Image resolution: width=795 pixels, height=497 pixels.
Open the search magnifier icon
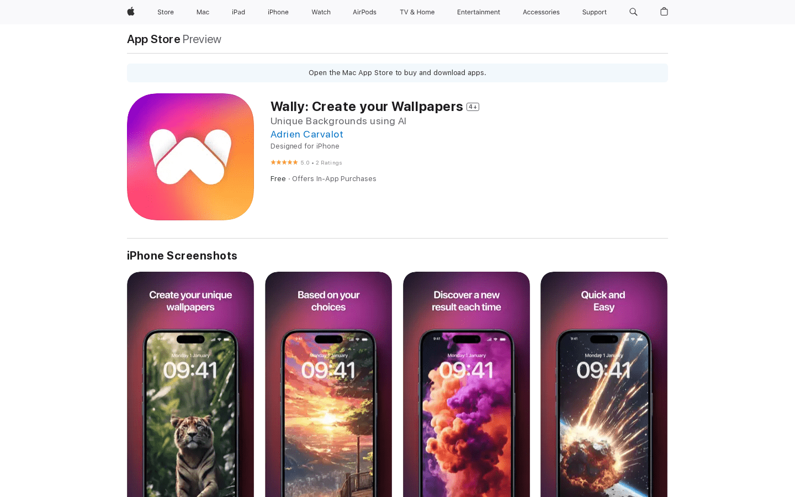click(x=633, y=12)
